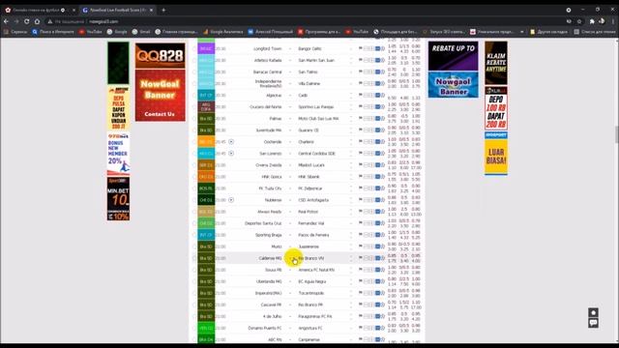Click the QQ828 advertisement banner

point(160,56)
